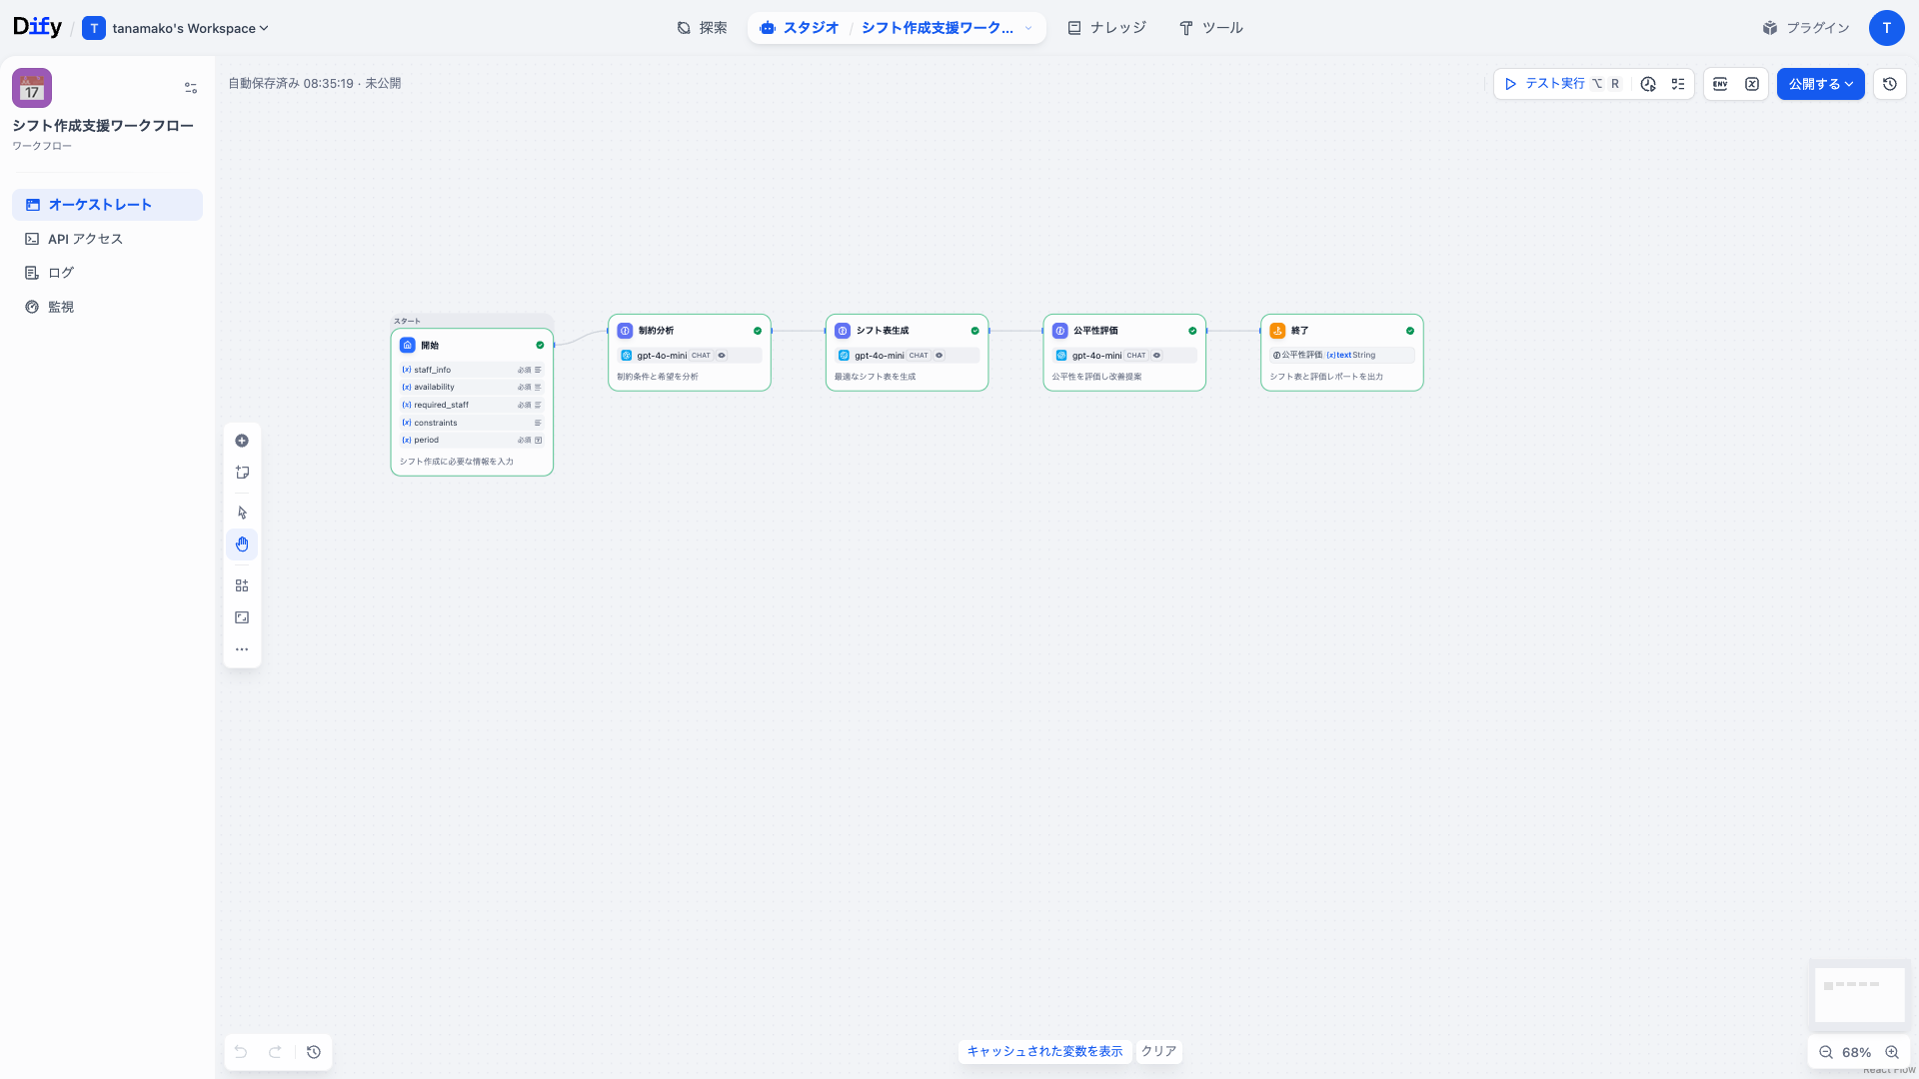Fit workflow to view with fit-view icon

coord(241,616)
